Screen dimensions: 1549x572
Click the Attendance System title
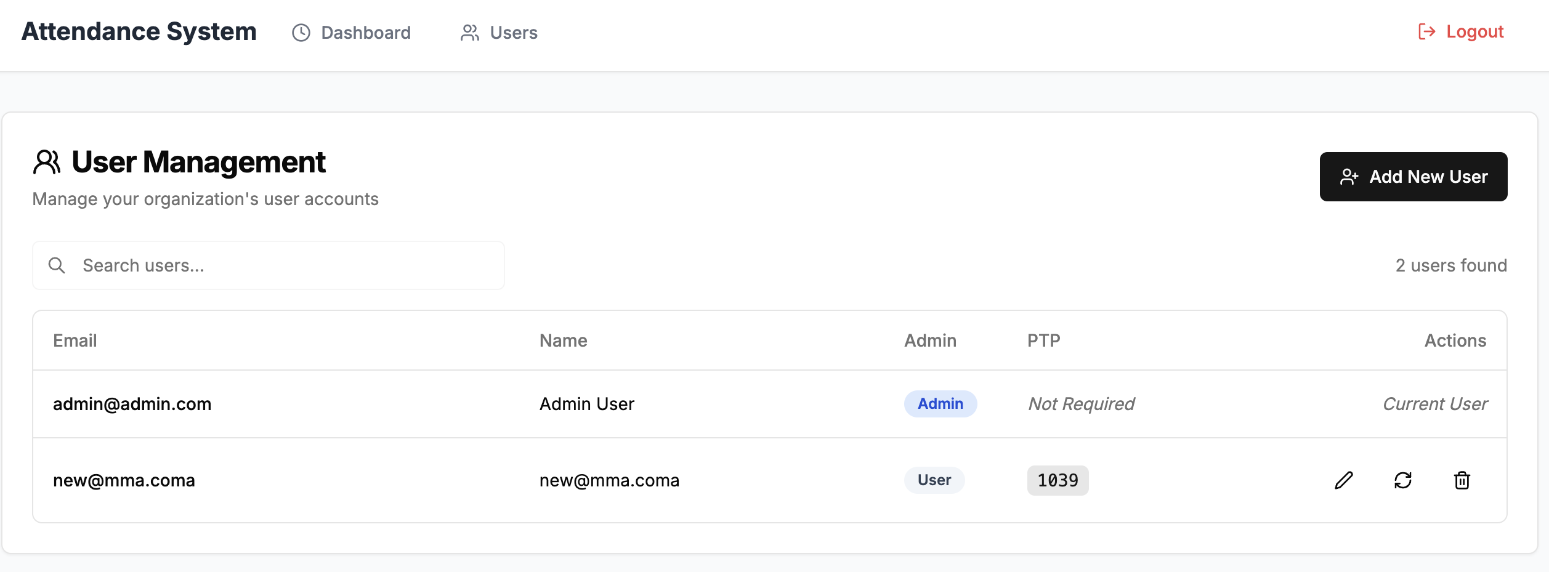point(139,31)
